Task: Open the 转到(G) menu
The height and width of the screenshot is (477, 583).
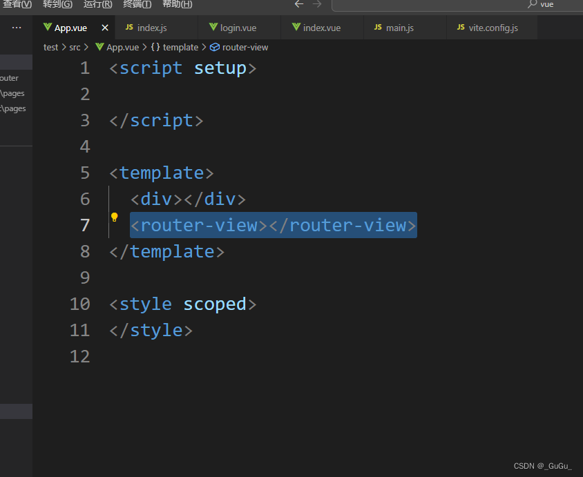Action: click(x=57, y=4)
